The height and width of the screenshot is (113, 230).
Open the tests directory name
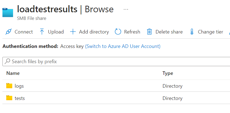click(x=20, y=98)
